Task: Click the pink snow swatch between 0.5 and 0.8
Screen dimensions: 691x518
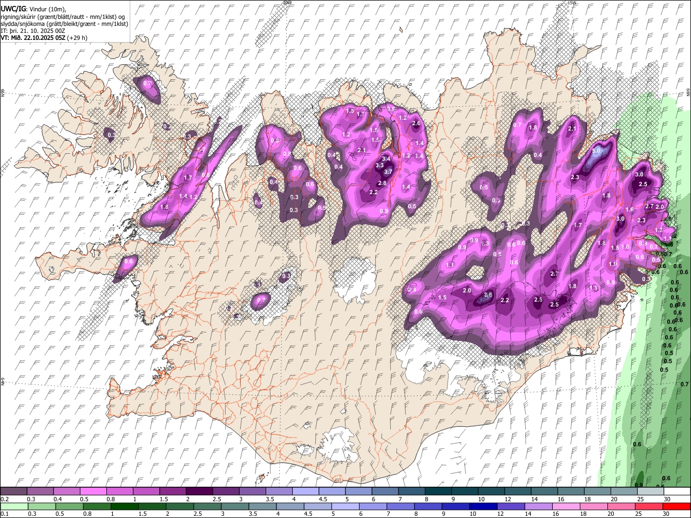Action: (94, 491)
